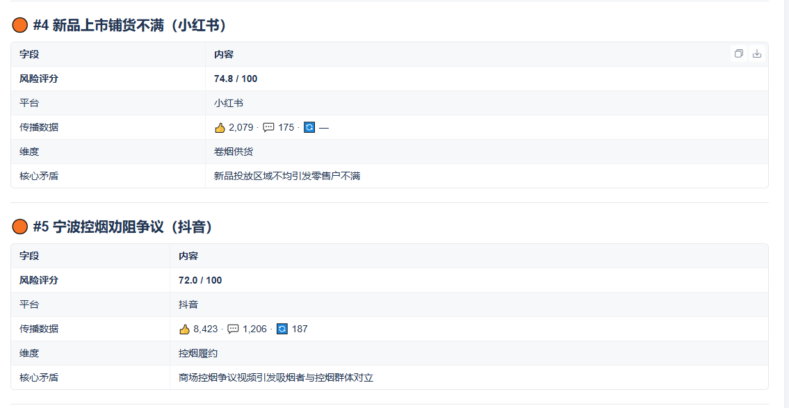Image resolution: width=789 pixels, height=408 pixels.
Task: Click thumbs-up icon next to 8,423
Action: point(184,329)
